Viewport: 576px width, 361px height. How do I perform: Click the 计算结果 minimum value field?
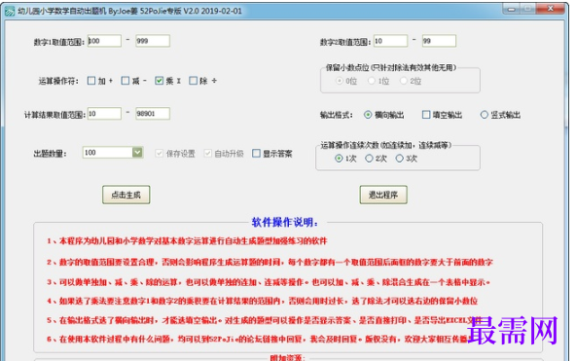(104, 114)
